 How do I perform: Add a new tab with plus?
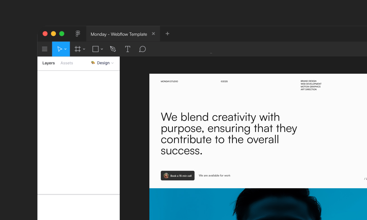pyautogui.click(x=167, y=34)
